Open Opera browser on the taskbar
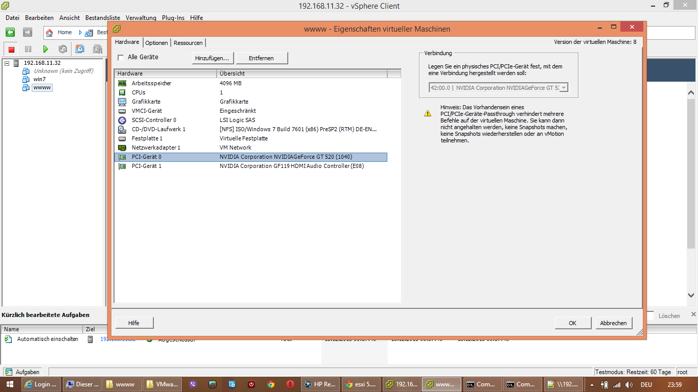 pyautogui.click(x=290, y=384)
